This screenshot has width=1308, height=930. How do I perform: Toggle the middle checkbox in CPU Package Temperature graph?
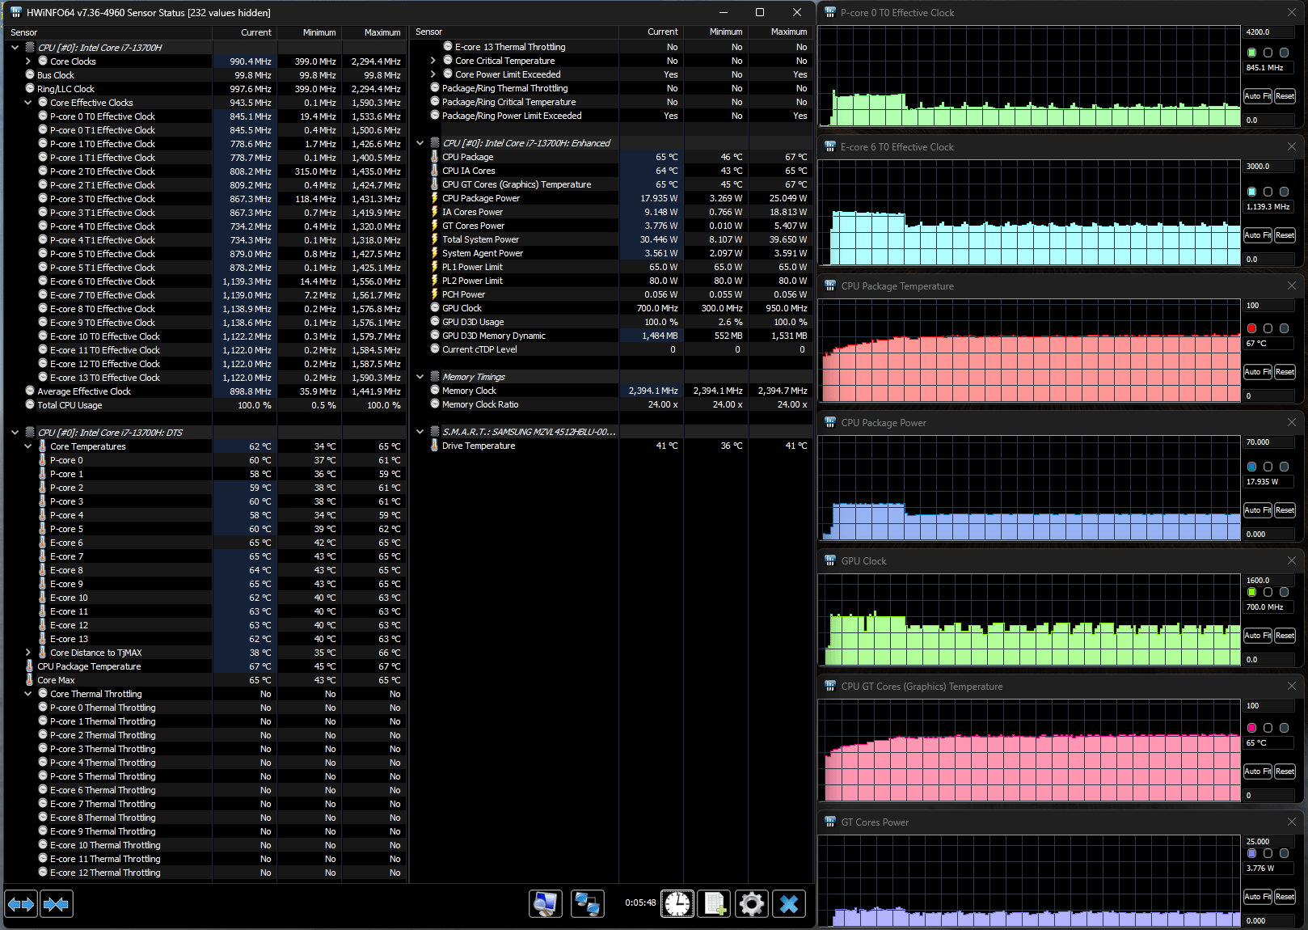coord(1268,328)
